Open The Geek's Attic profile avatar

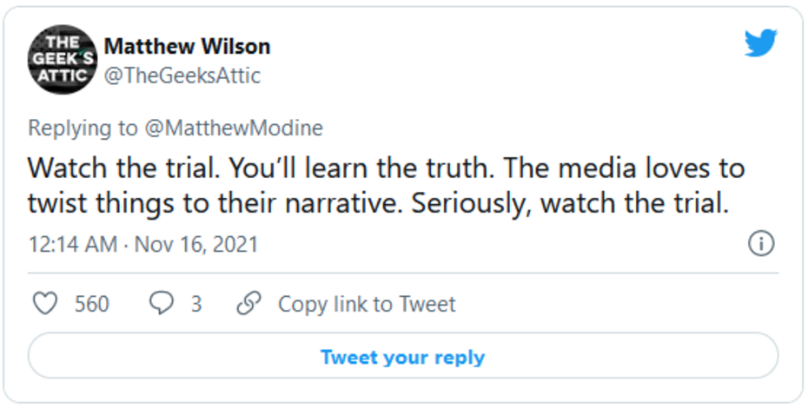pyautogui.click(x=61, y=59)
